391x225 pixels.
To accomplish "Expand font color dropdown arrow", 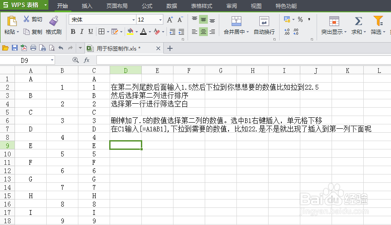I will click(x=150, y=32).
